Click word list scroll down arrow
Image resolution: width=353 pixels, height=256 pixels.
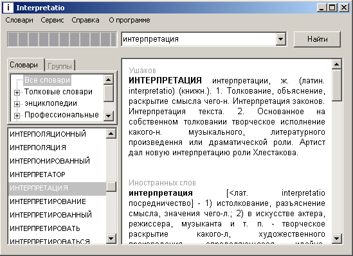[x=111, y=238]
